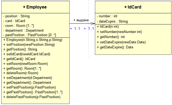Click attribute '- room : Room [1..*]'
This screenshot has height=105, width=172.
point(19,26)
